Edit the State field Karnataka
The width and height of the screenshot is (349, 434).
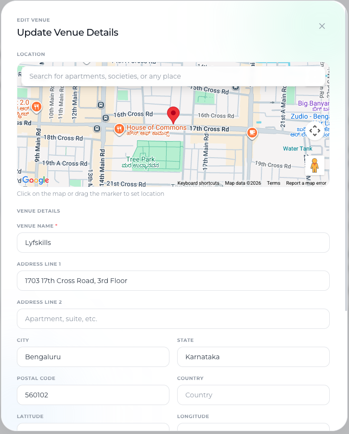[x=253, y=357]
